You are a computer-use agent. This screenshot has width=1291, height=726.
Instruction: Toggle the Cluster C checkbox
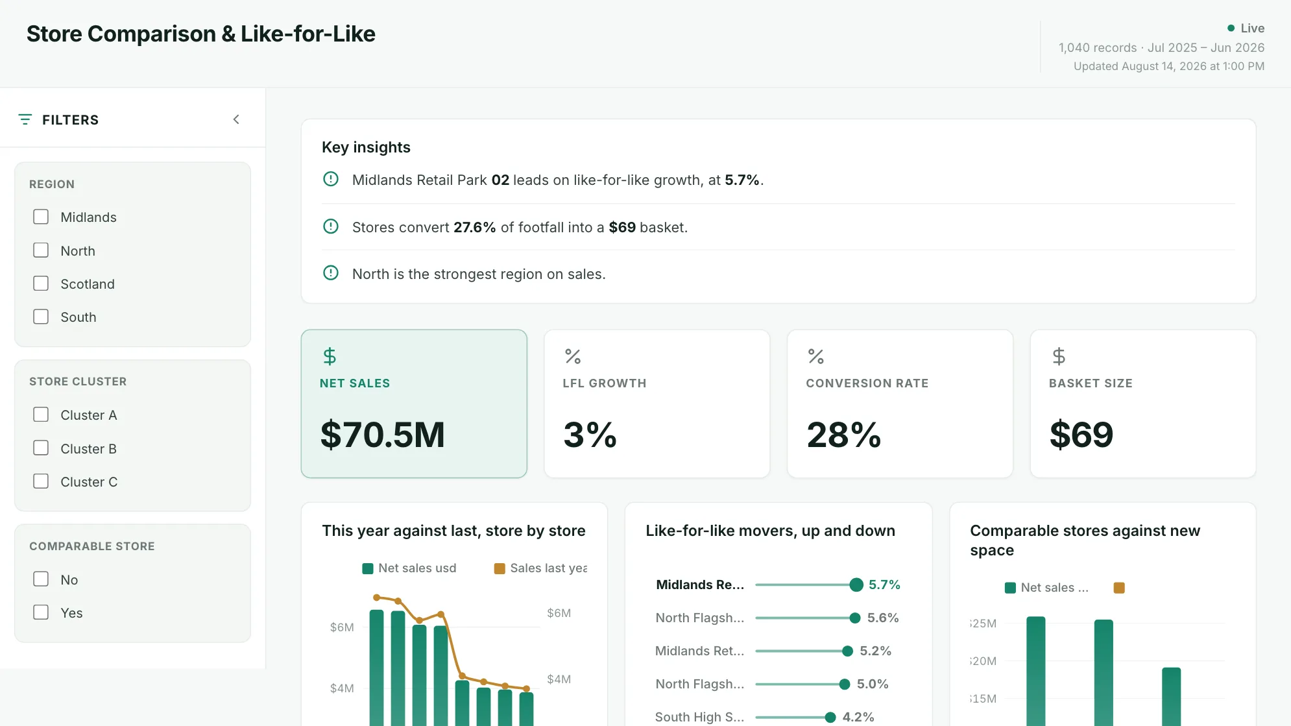(41, 481)
